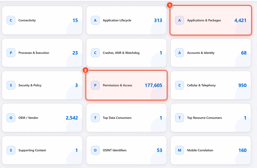
Task: Click the Crashes, ANR & Watchdog C icon
Action: pos(95,53)
